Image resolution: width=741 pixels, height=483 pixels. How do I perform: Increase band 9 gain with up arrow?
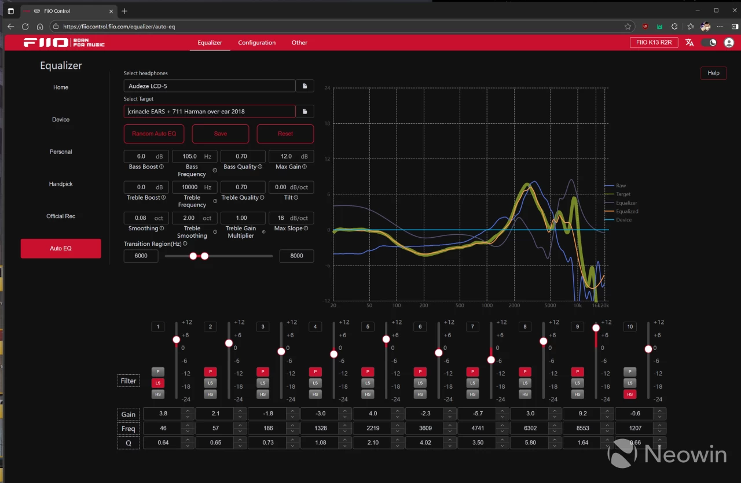click(x=607, y=411)
